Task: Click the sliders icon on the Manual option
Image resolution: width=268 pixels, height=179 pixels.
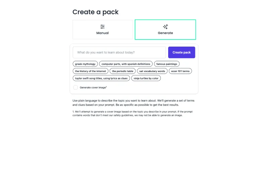Action: click(x=103, y=26)
